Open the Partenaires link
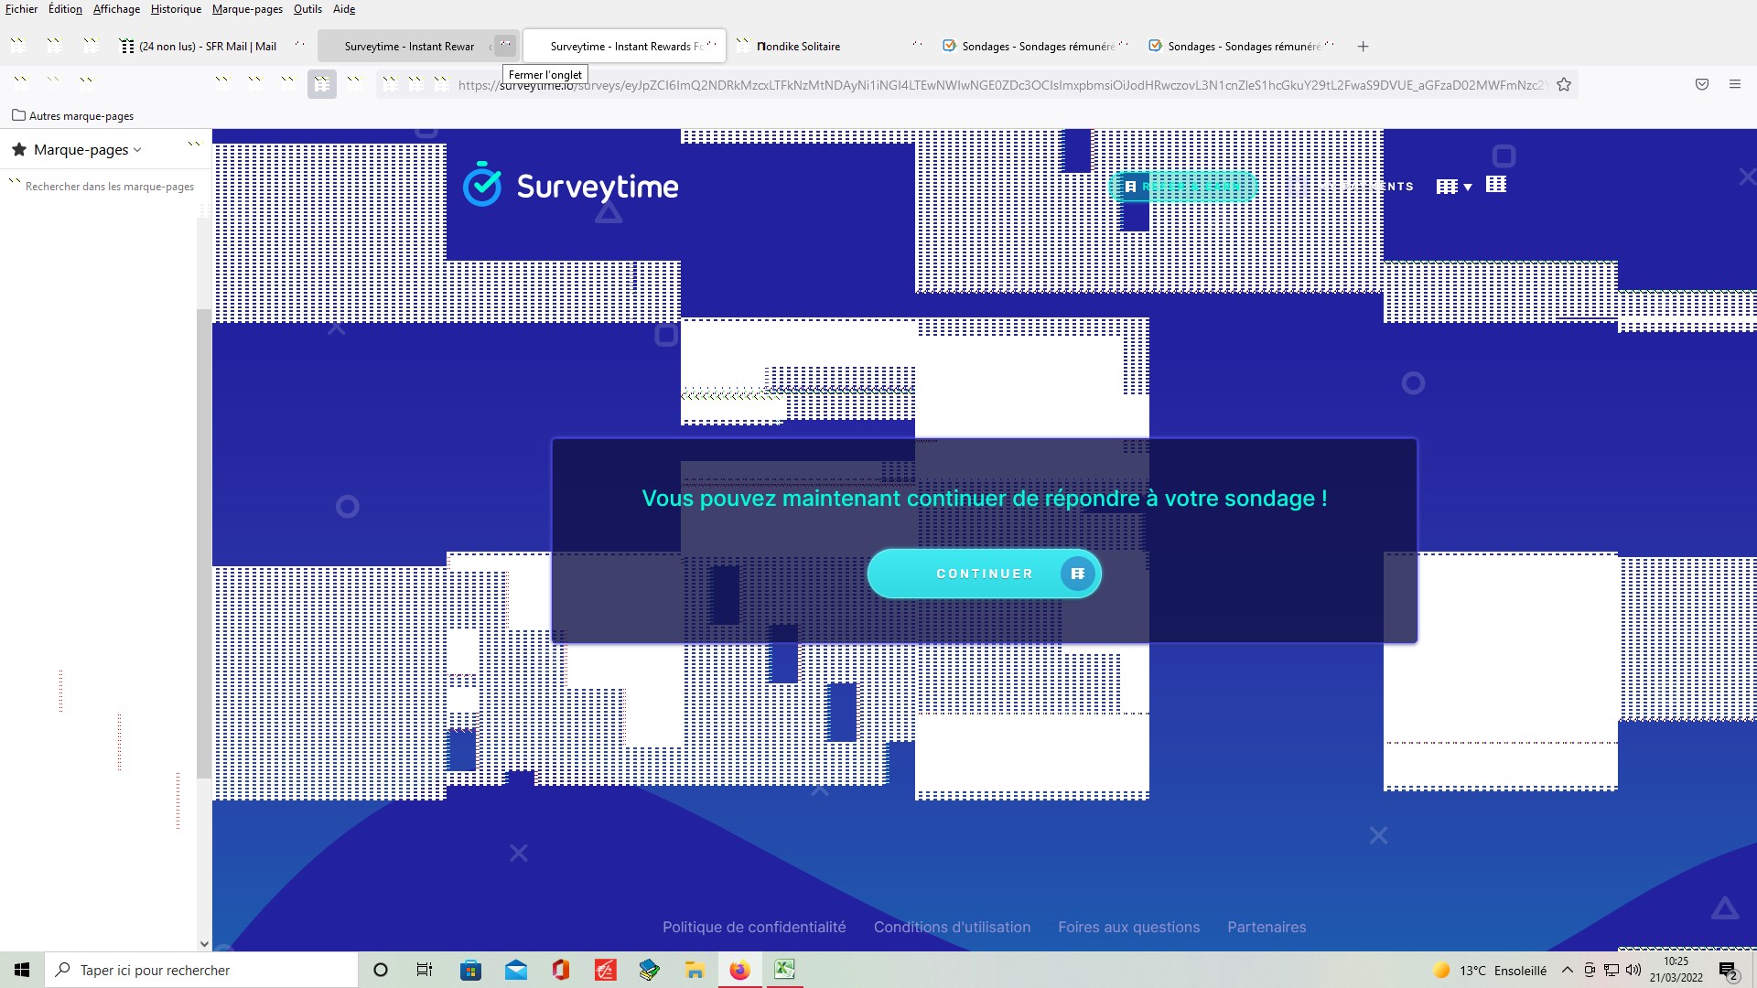Viewport: 1757px width, 988px height. (x=1267, y=927)
